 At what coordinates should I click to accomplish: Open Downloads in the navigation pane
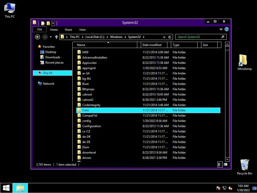[53, 57]
